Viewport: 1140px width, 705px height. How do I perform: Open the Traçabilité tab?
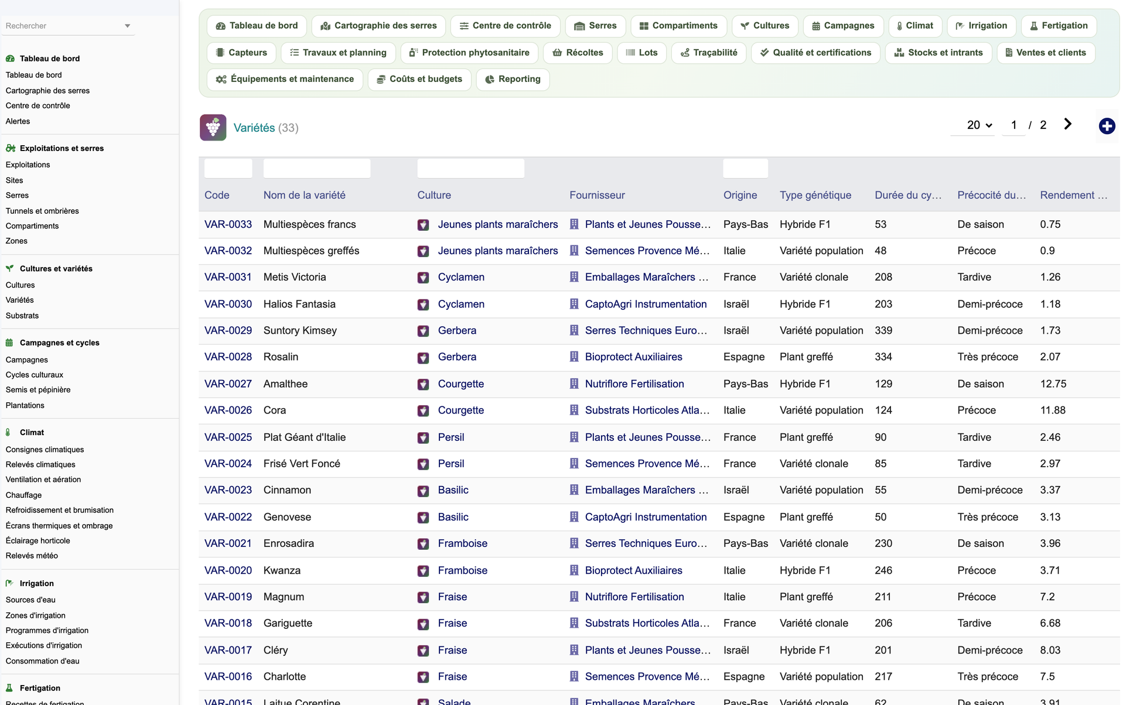click(x=709, y=53)
